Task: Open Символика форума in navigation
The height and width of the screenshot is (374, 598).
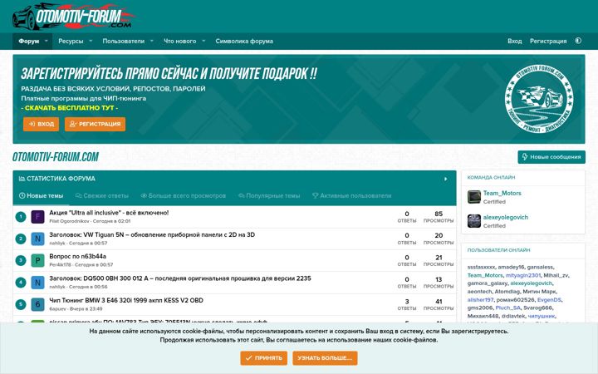Action: coord(244,42)
